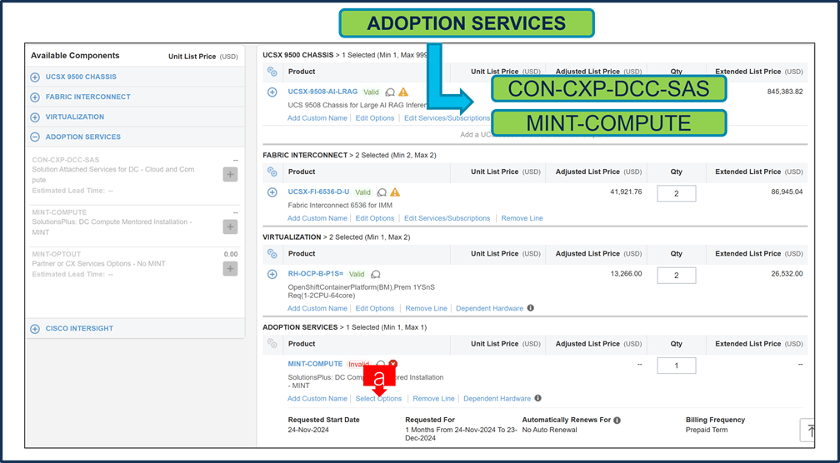Click the Qty field for MINT-COMPUTE
Screen dimensions: 840x463
click(x=677, y=366)
